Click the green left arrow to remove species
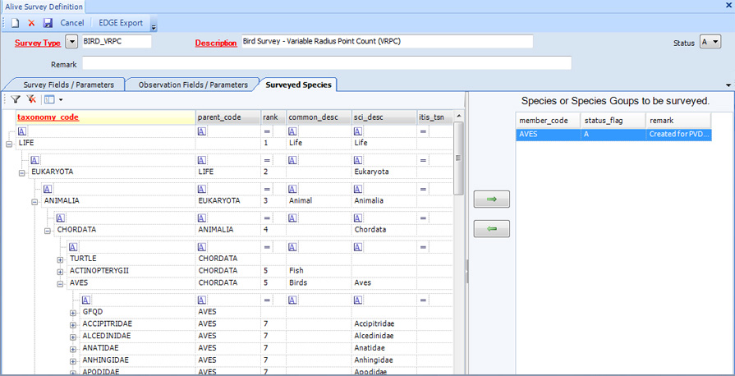The image size is (735, 376). click(491, 229)
